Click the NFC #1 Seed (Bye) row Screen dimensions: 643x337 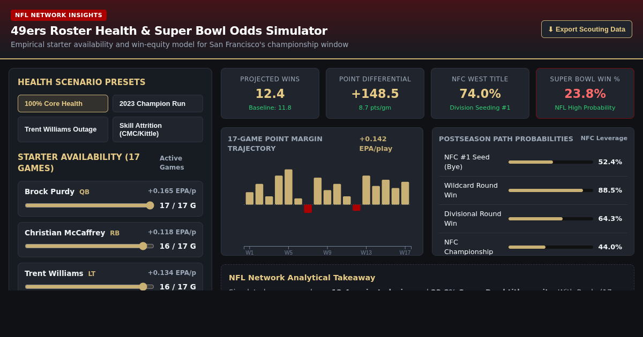[533, 162]
